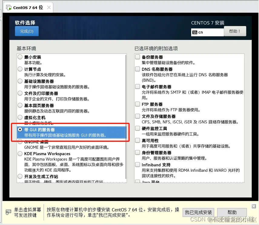Click 用户、服务器和认证策略的集中管理。 text
The height and width of the screenshot is (225, 259).
(174, 158)
